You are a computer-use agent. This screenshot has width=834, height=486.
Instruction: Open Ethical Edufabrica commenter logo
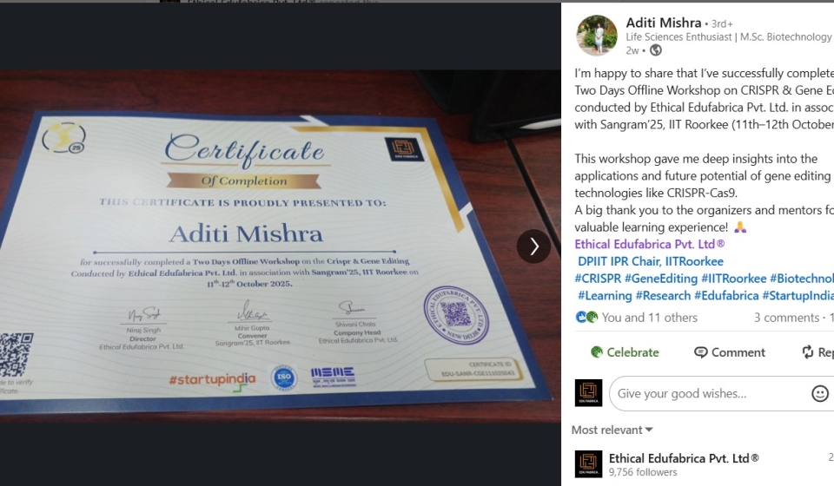point(588,464)
